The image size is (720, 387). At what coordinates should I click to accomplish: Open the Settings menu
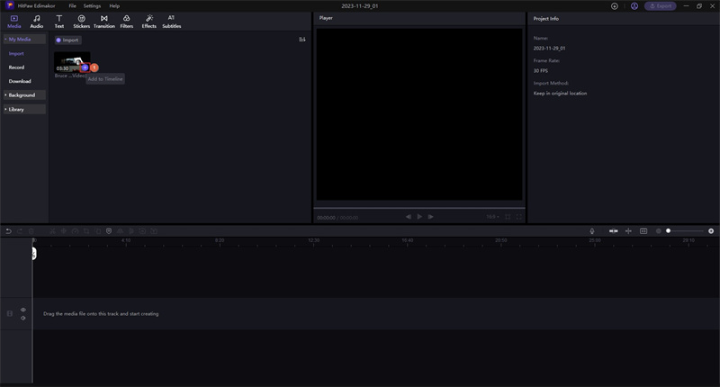[x=92, y=6]
